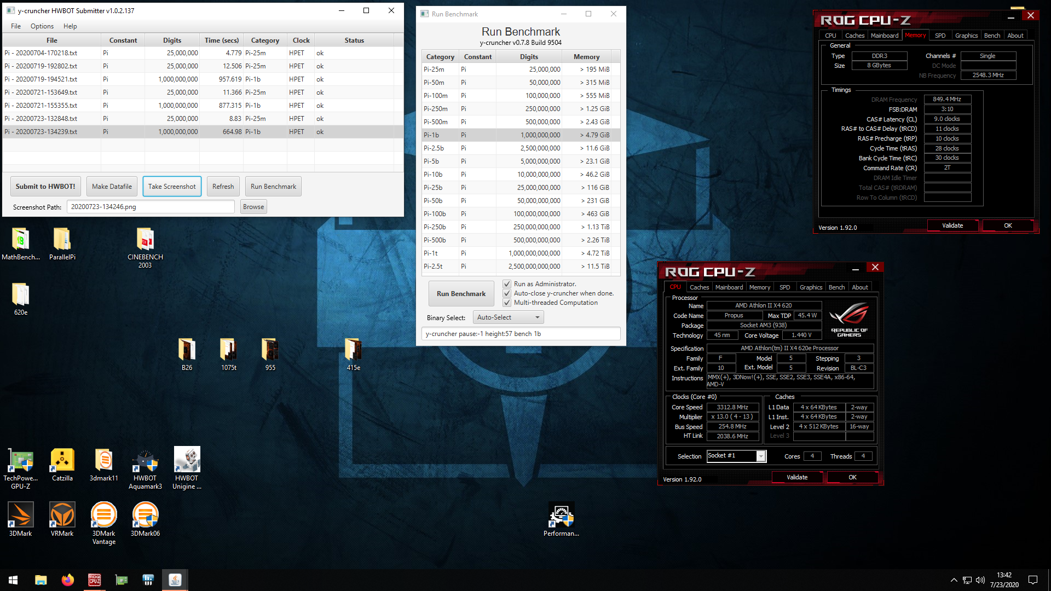The image size is (1051, 591).
Task: Open the ParallelPi desktop folder
Action: pyautogui.click(x=62, y=244)
